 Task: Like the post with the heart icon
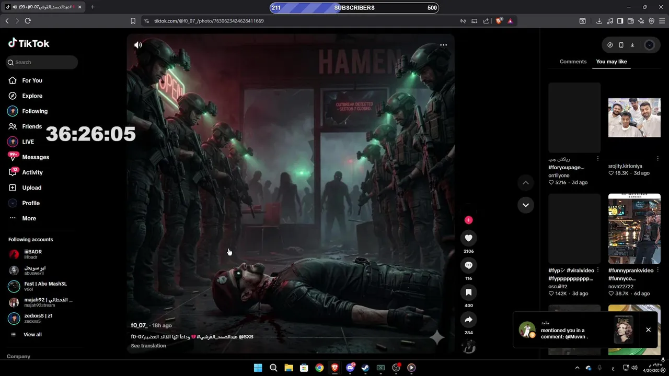[468, 238]
